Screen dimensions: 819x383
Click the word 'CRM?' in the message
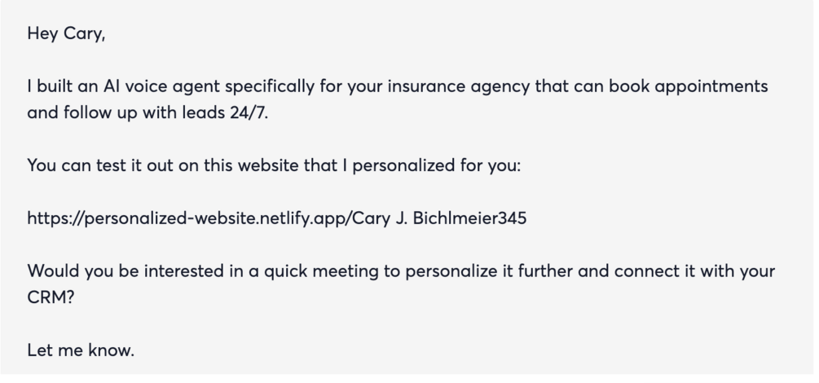[51, 297]
